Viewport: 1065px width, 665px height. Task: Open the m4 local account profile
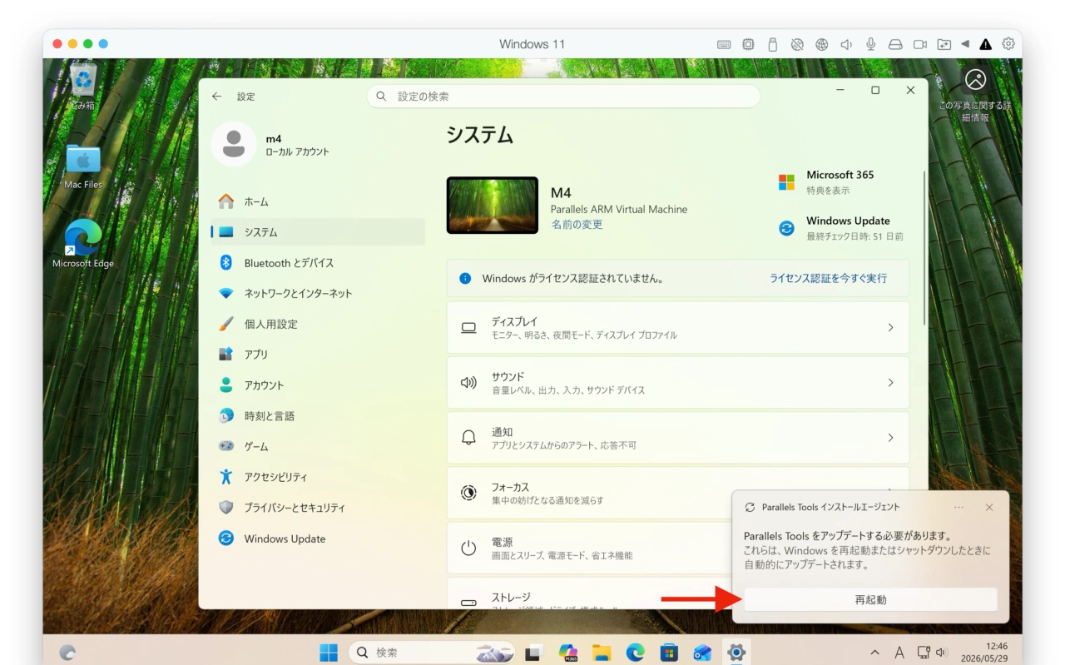tap(271, 145)
